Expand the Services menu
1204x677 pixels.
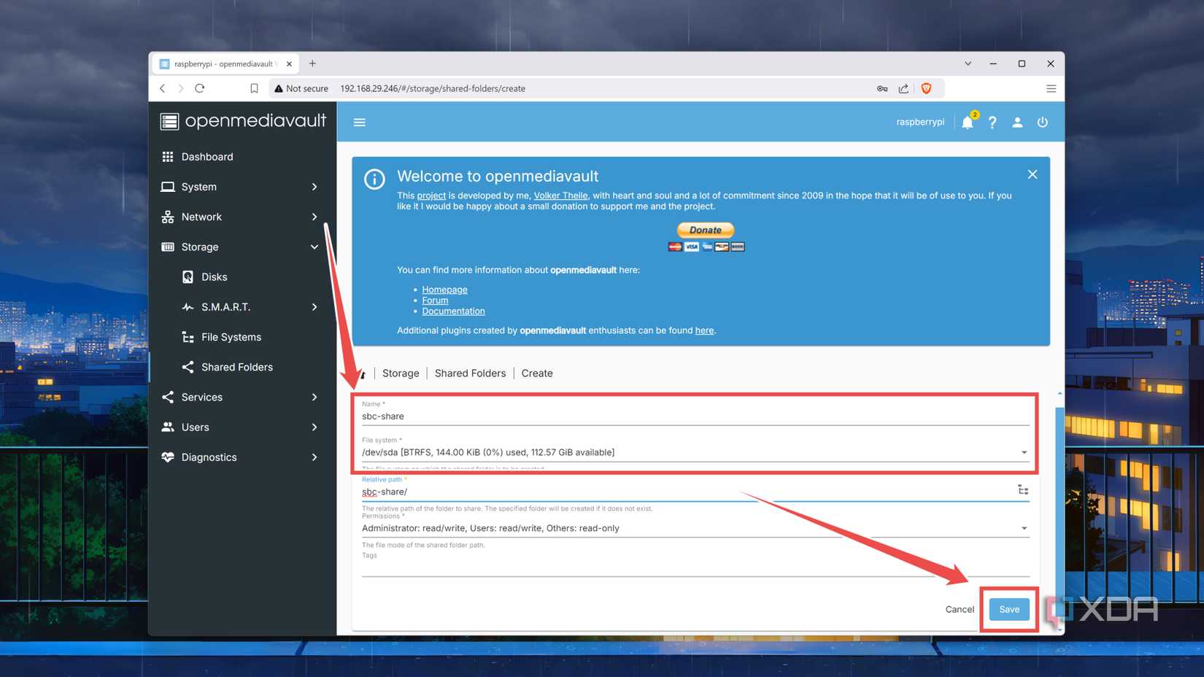[x=241, y=397]
